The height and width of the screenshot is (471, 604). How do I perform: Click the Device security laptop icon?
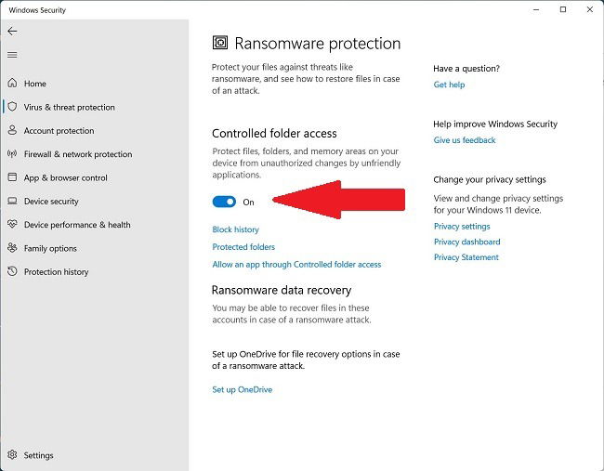point(13,202)
